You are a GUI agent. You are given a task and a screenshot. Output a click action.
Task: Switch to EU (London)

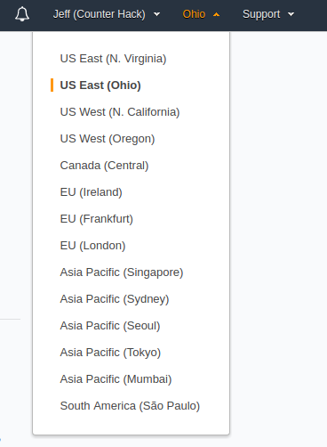[93, 246]
